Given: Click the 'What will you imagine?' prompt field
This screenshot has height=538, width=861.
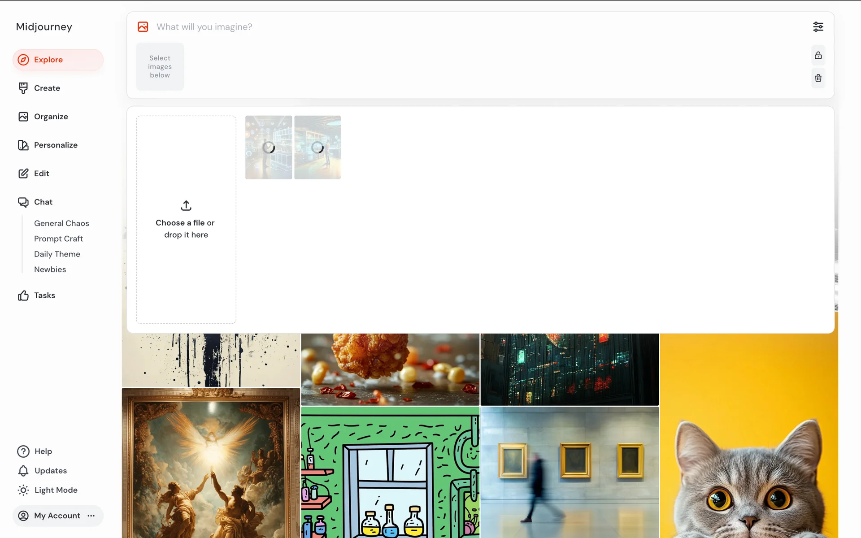Looking at the screenshot, I should tap(480, 27).
